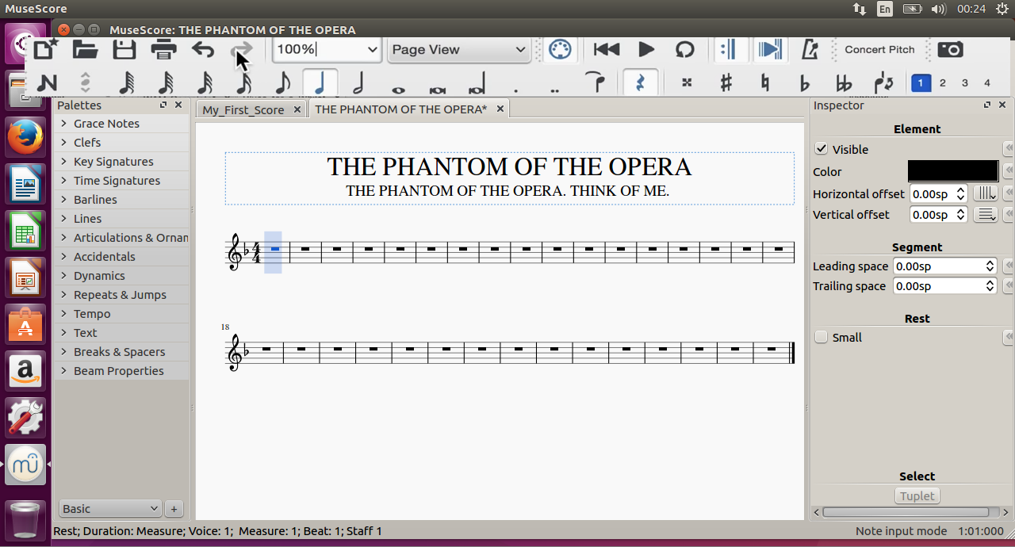Toggle Concert Pitch button
Screen dimensions: 1015x547
[879, 49]
